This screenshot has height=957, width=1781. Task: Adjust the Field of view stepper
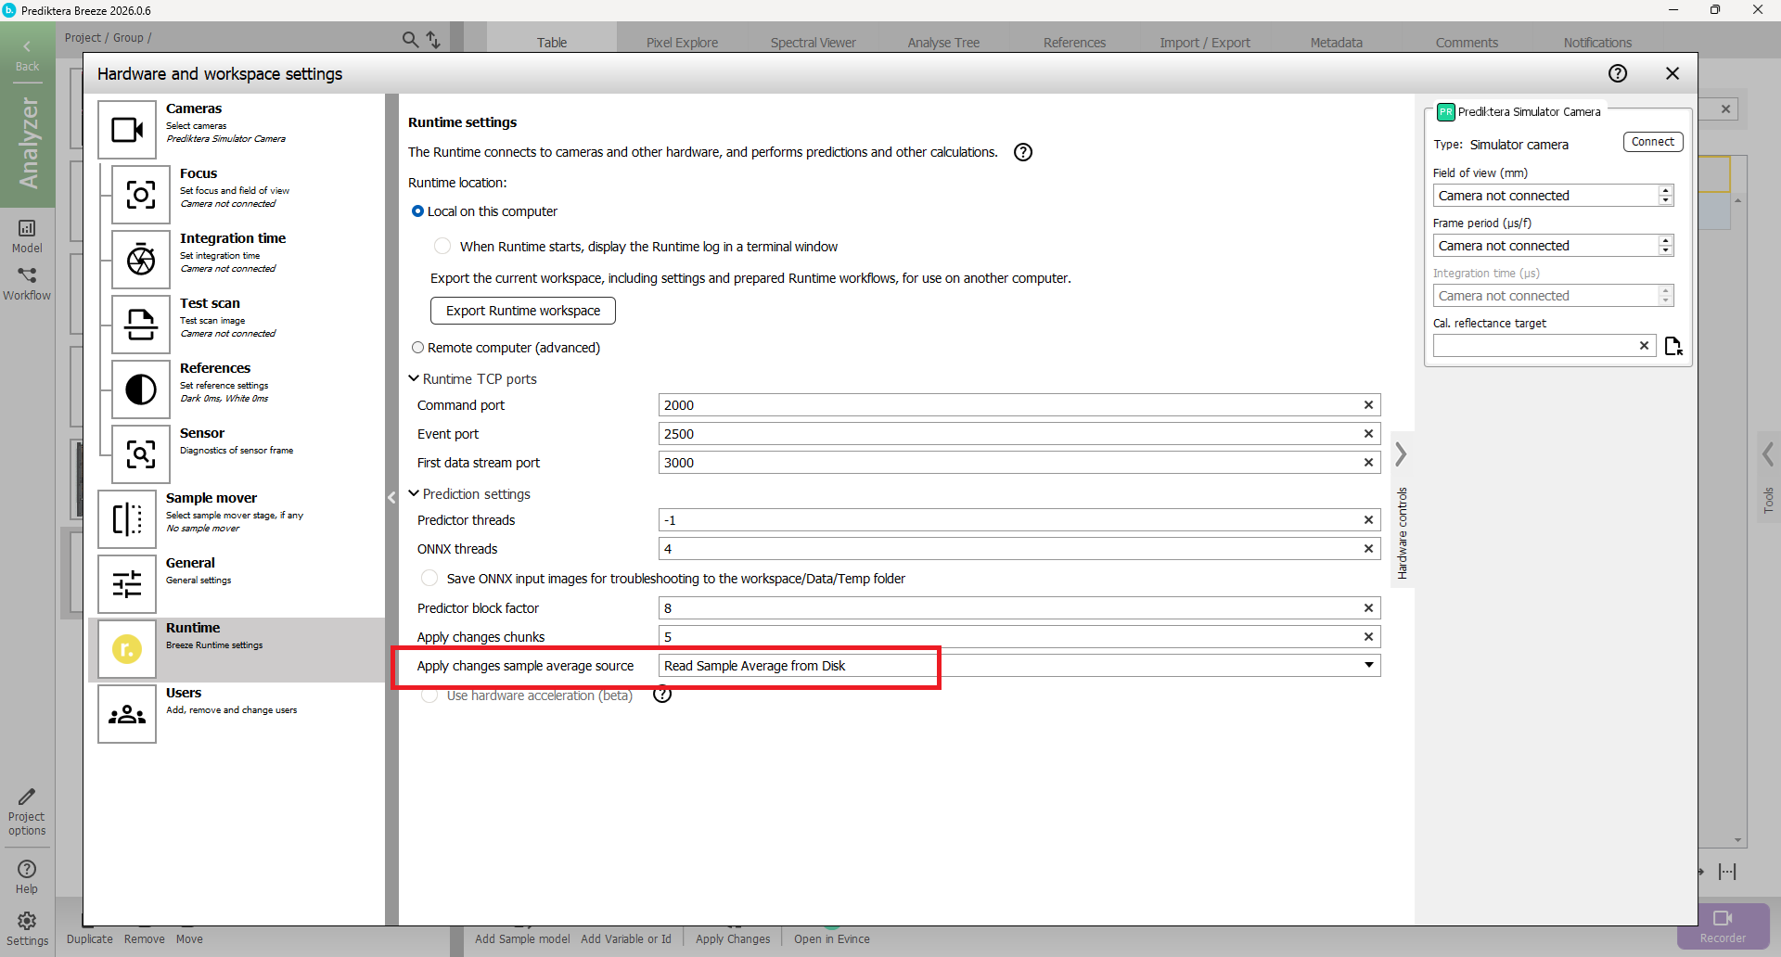tap(1666, 196)
